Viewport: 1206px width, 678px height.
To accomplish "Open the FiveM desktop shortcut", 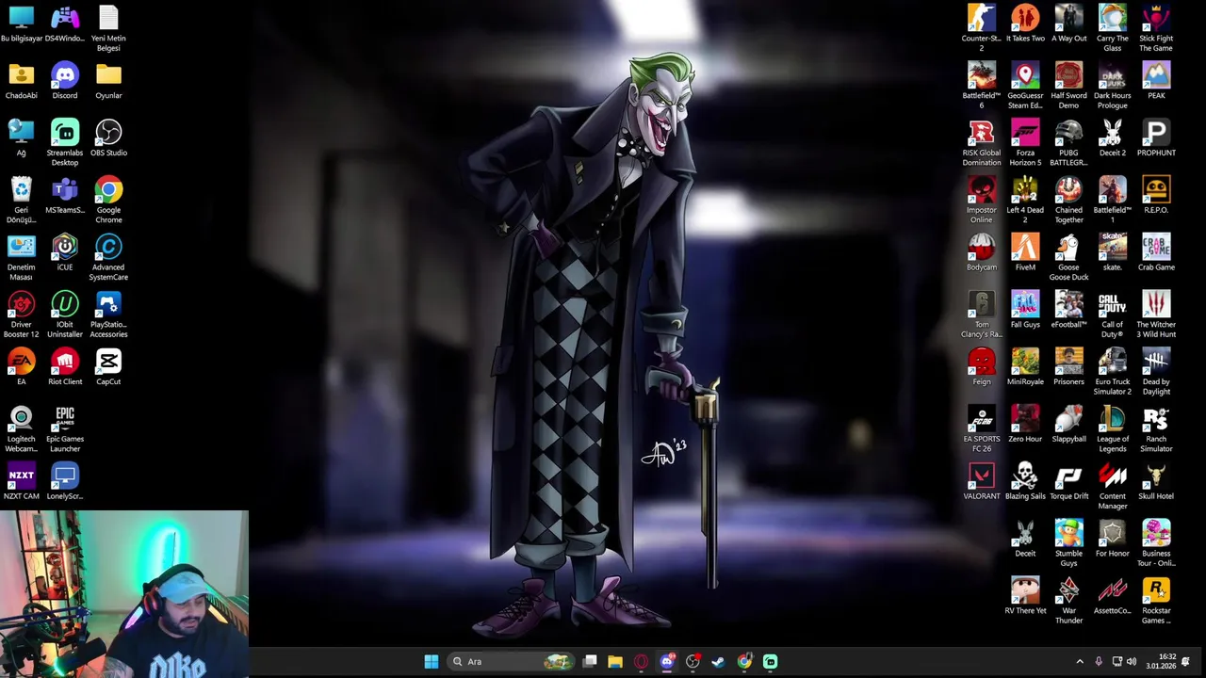I will [x=1025, y=248].
